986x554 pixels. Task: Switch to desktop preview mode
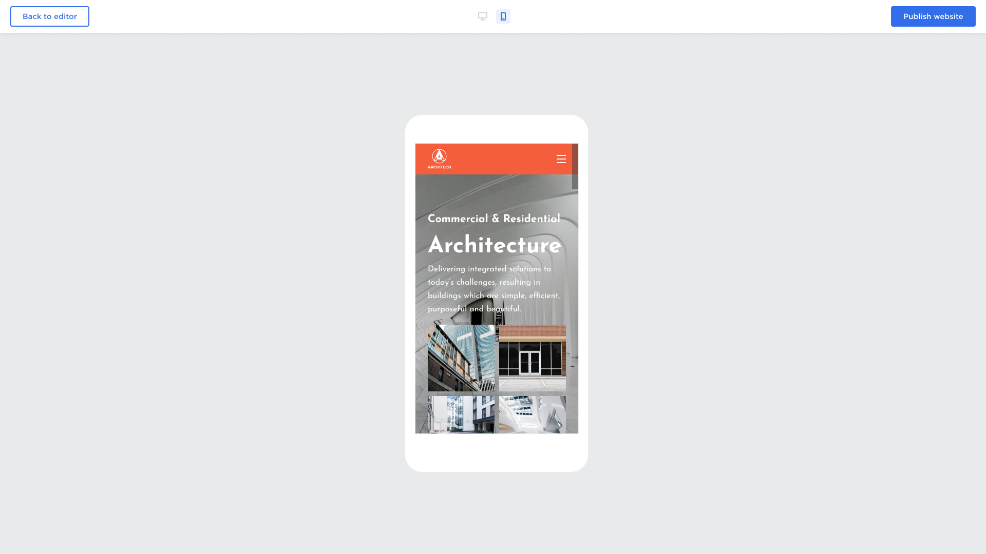482,16
